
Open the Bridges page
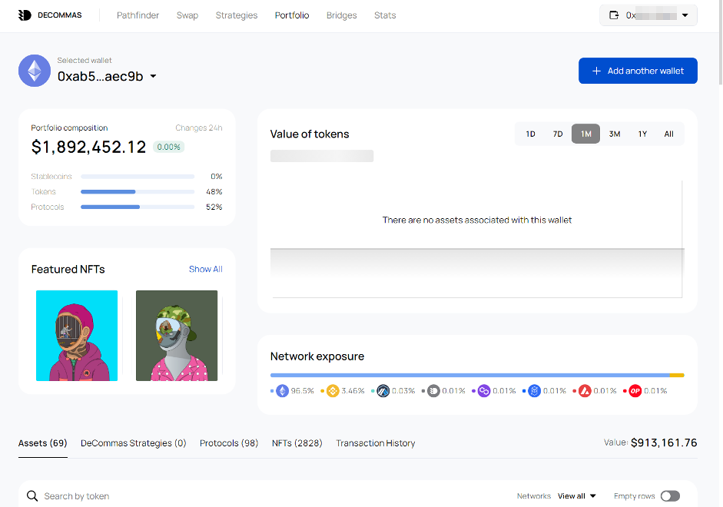(342, 15)
